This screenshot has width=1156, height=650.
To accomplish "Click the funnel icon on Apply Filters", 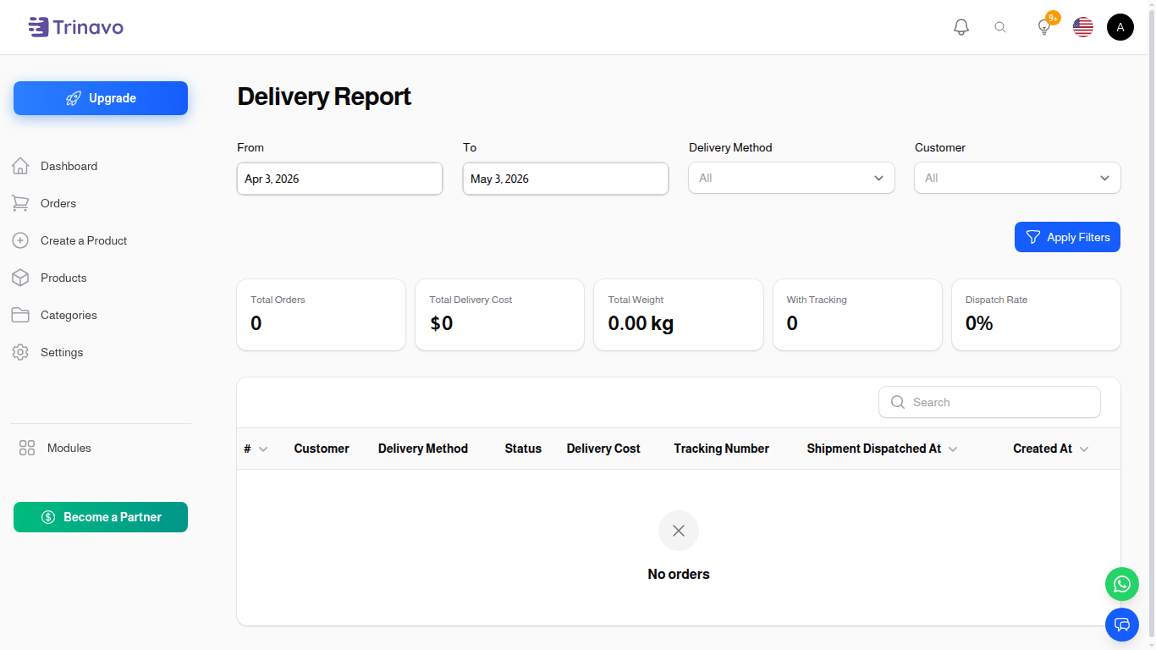I will tap(1032, 237).
